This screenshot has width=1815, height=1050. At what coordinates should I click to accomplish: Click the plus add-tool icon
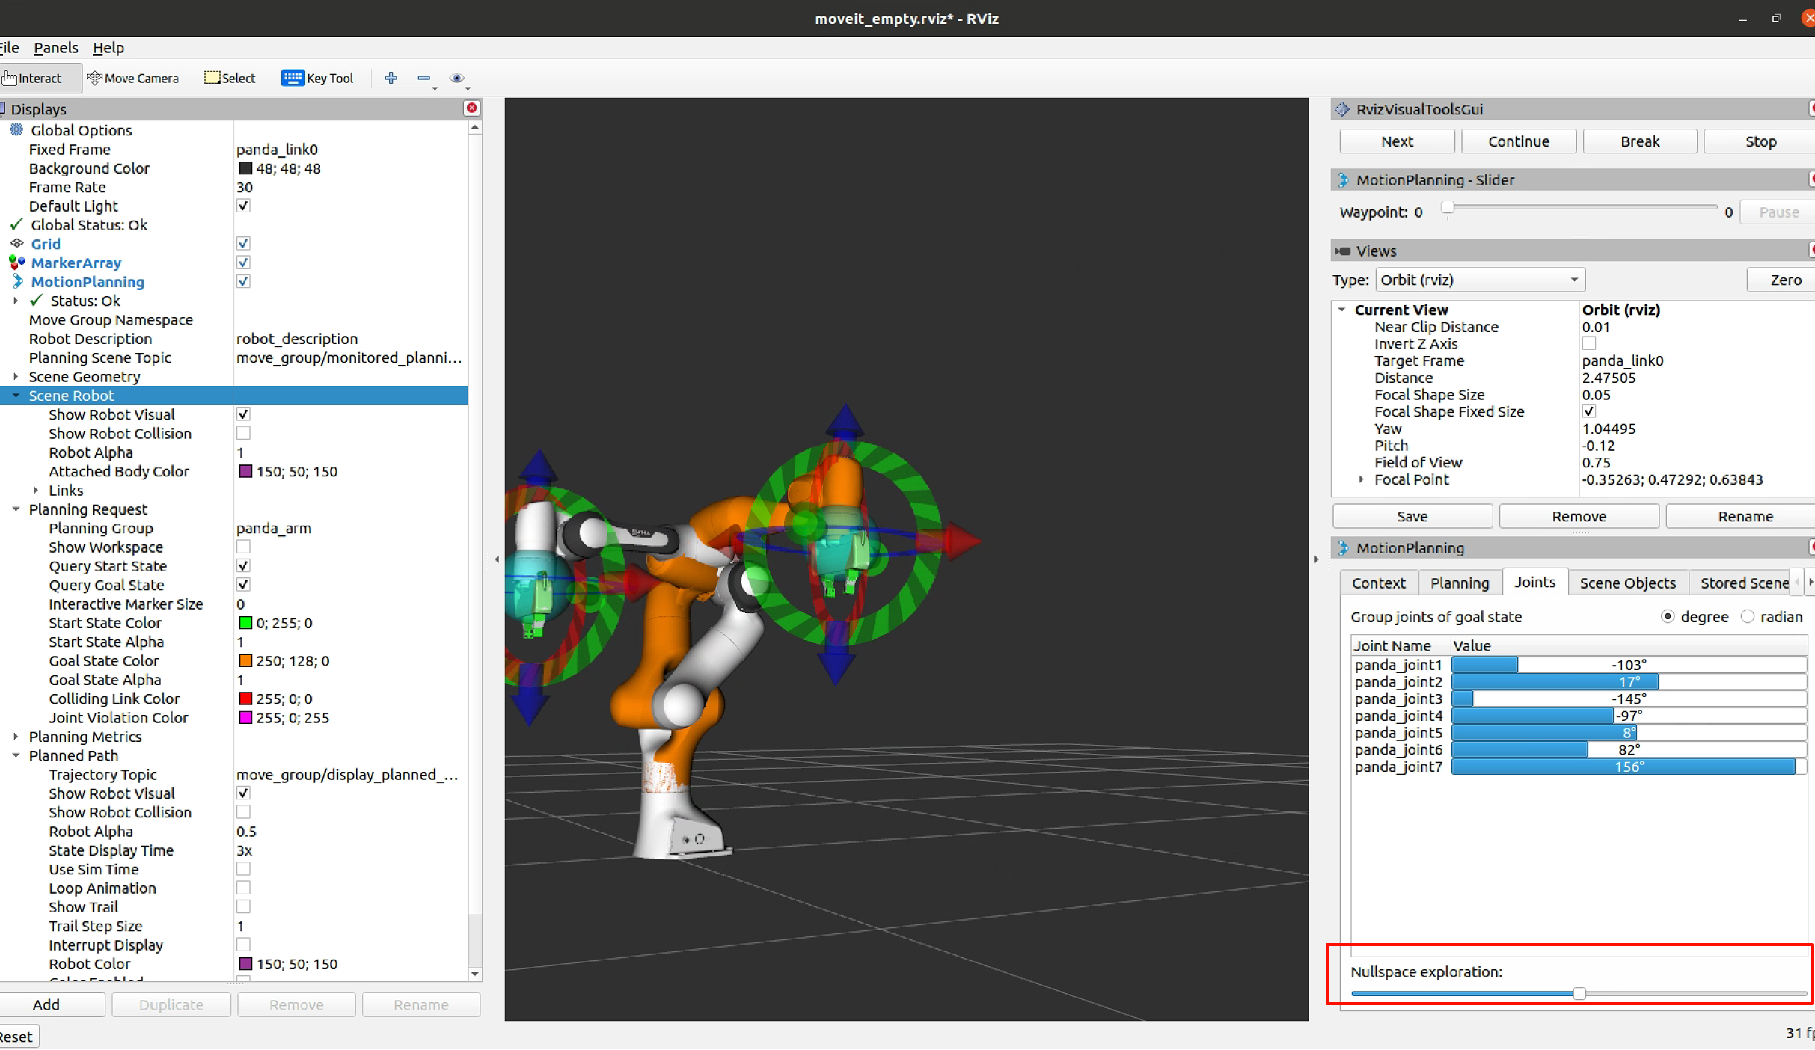(391, 78)
